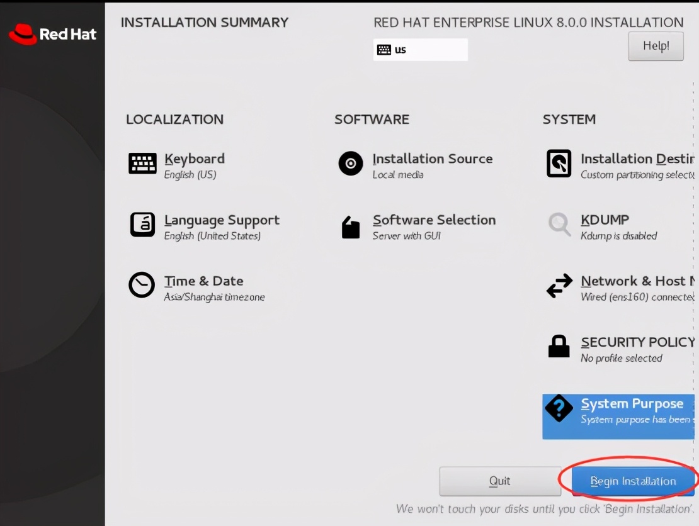Click 'Asia/Shanghai timezone' text
The image size is (699, 526).
pyautogui.click(x=215, y=297)
